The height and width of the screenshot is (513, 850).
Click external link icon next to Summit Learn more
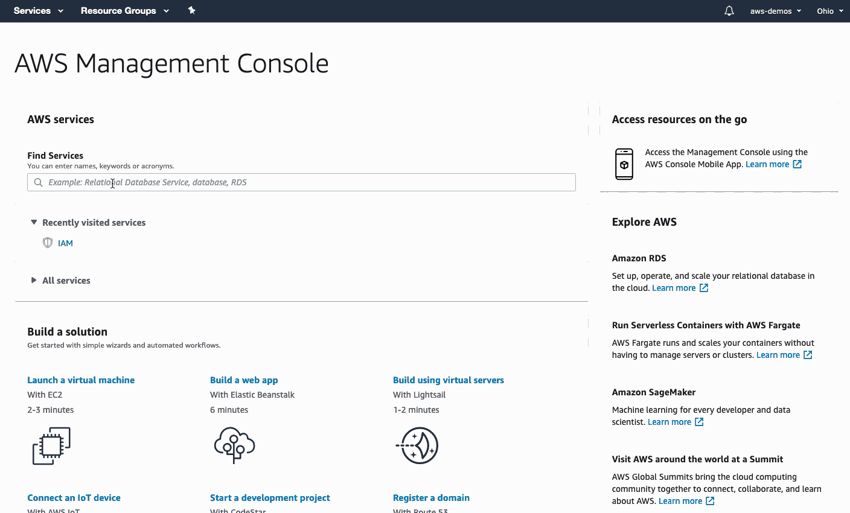[x=710, y=501]
